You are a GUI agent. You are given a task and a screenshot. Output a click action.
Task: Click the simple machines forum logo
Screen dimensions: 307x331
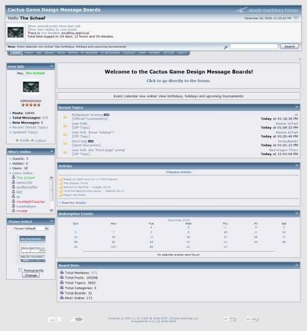click(x=267, y=10)
